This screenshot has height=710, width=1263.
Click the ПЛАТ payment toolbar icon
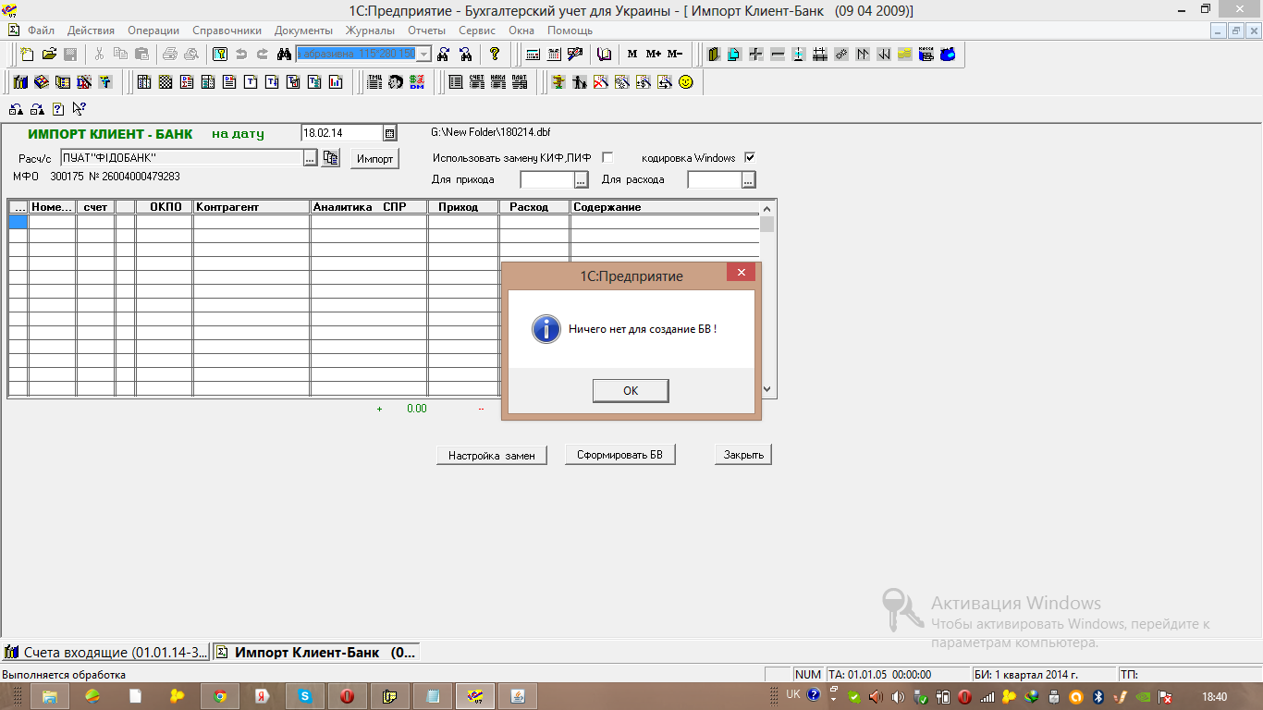pos(520,82)
